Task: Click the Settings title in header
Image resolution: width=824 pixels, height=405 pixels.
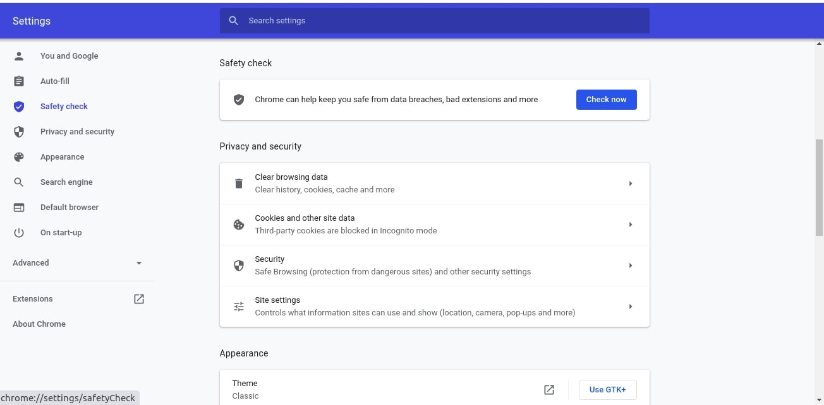Action: (x=32, y=21)
